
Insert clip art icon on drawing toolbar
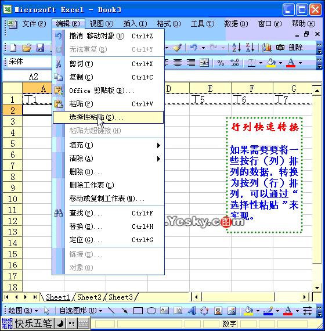(218, 311)
